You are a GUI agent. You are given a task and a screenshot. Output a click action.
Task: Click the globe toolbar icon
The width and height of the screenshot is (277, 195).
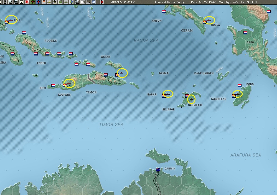[x=72, y=2]
